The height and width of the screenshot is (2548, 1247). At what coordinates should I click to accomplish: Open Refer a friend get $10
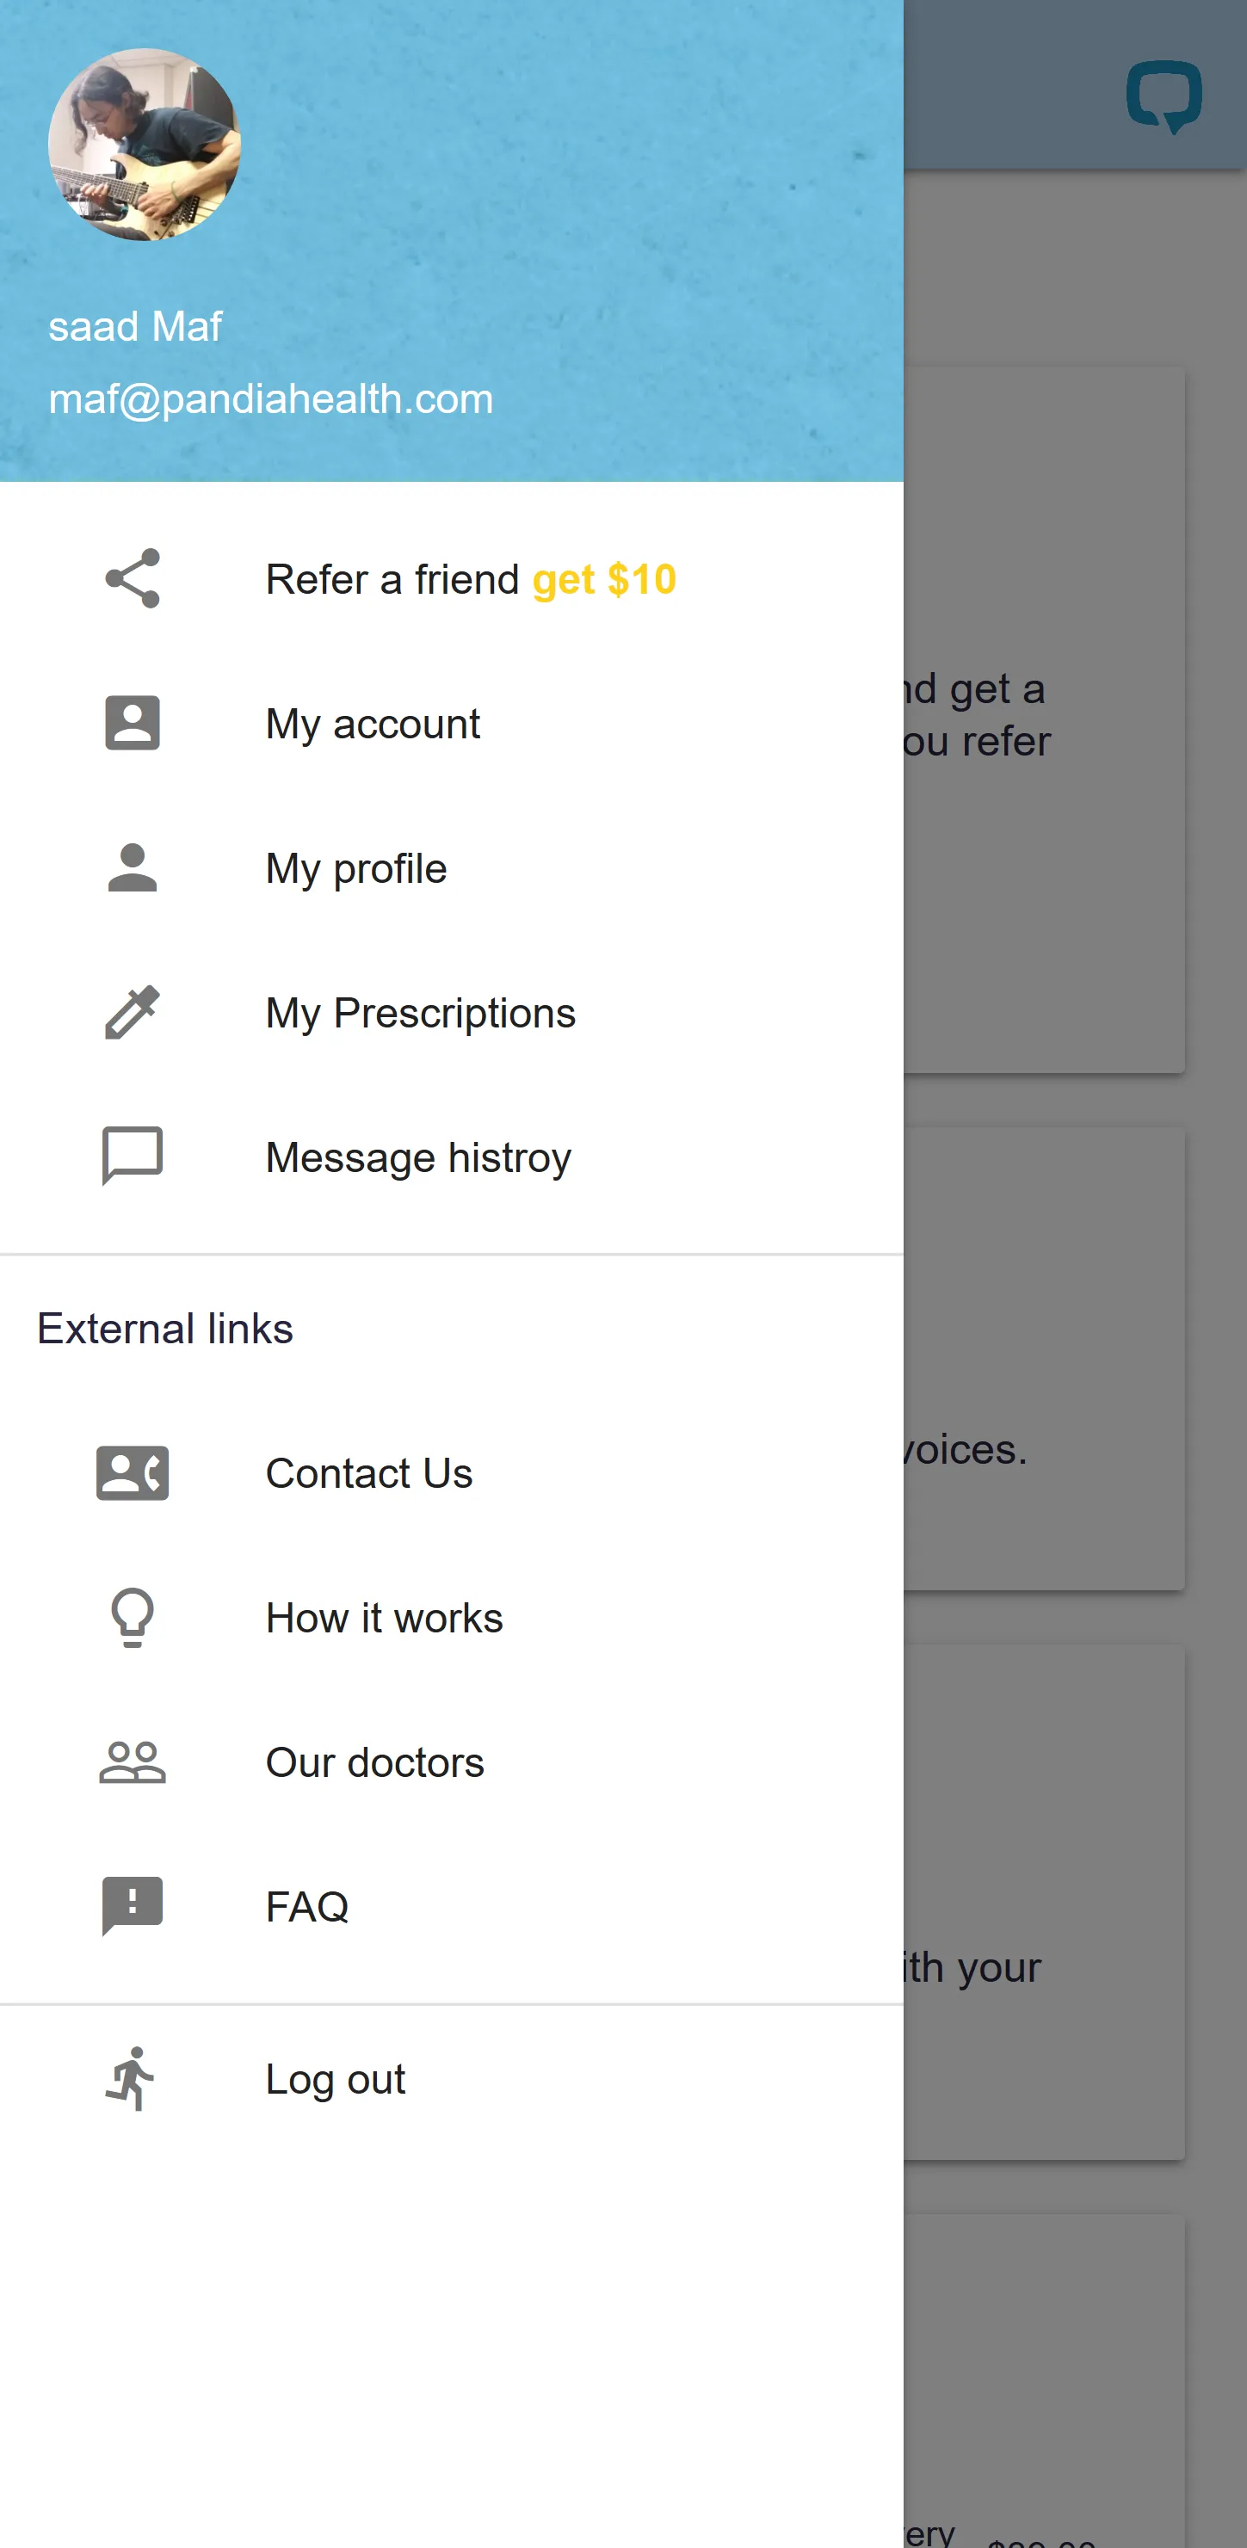[x=471, y=580]
